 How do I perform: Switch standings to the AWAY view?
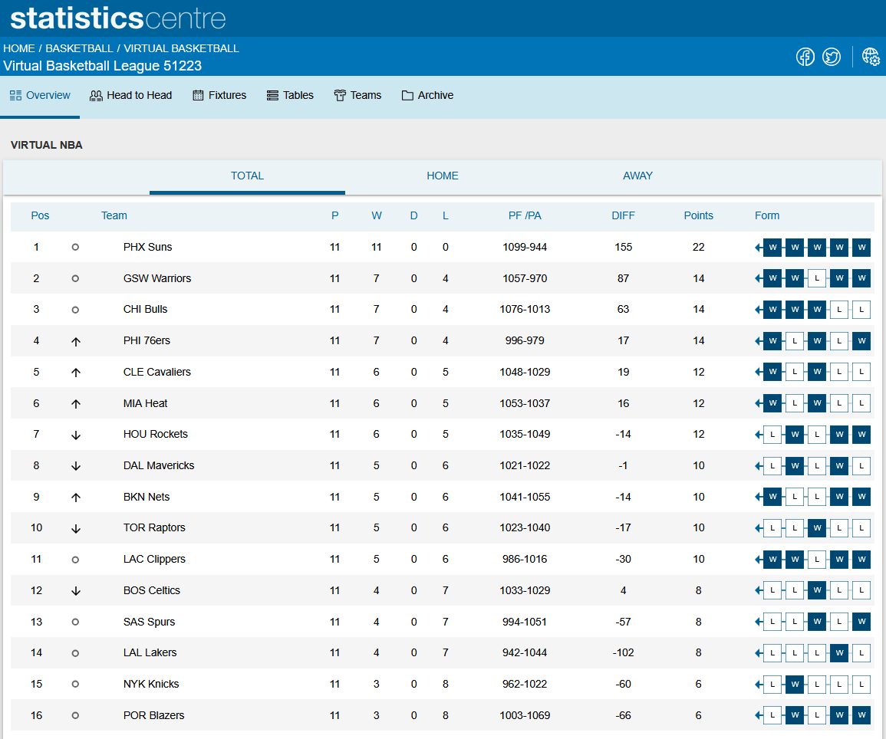[637, 176]
